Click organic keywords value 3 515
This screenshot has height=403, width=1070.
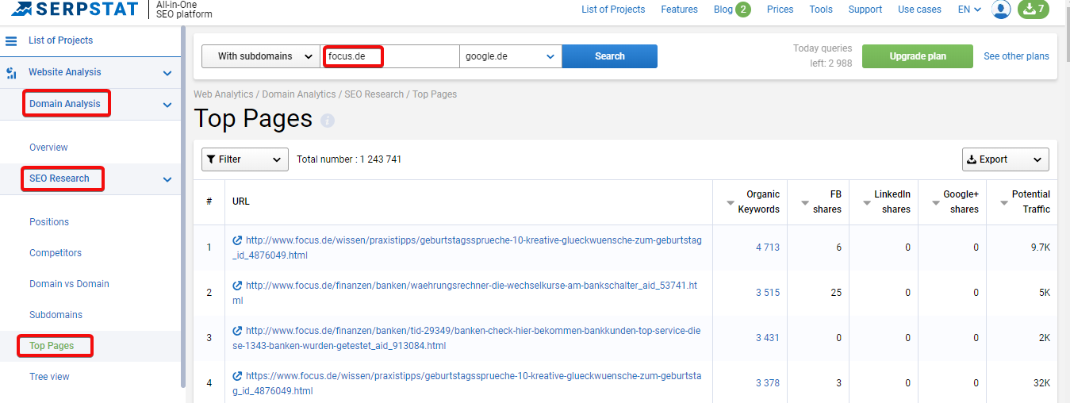768,293
